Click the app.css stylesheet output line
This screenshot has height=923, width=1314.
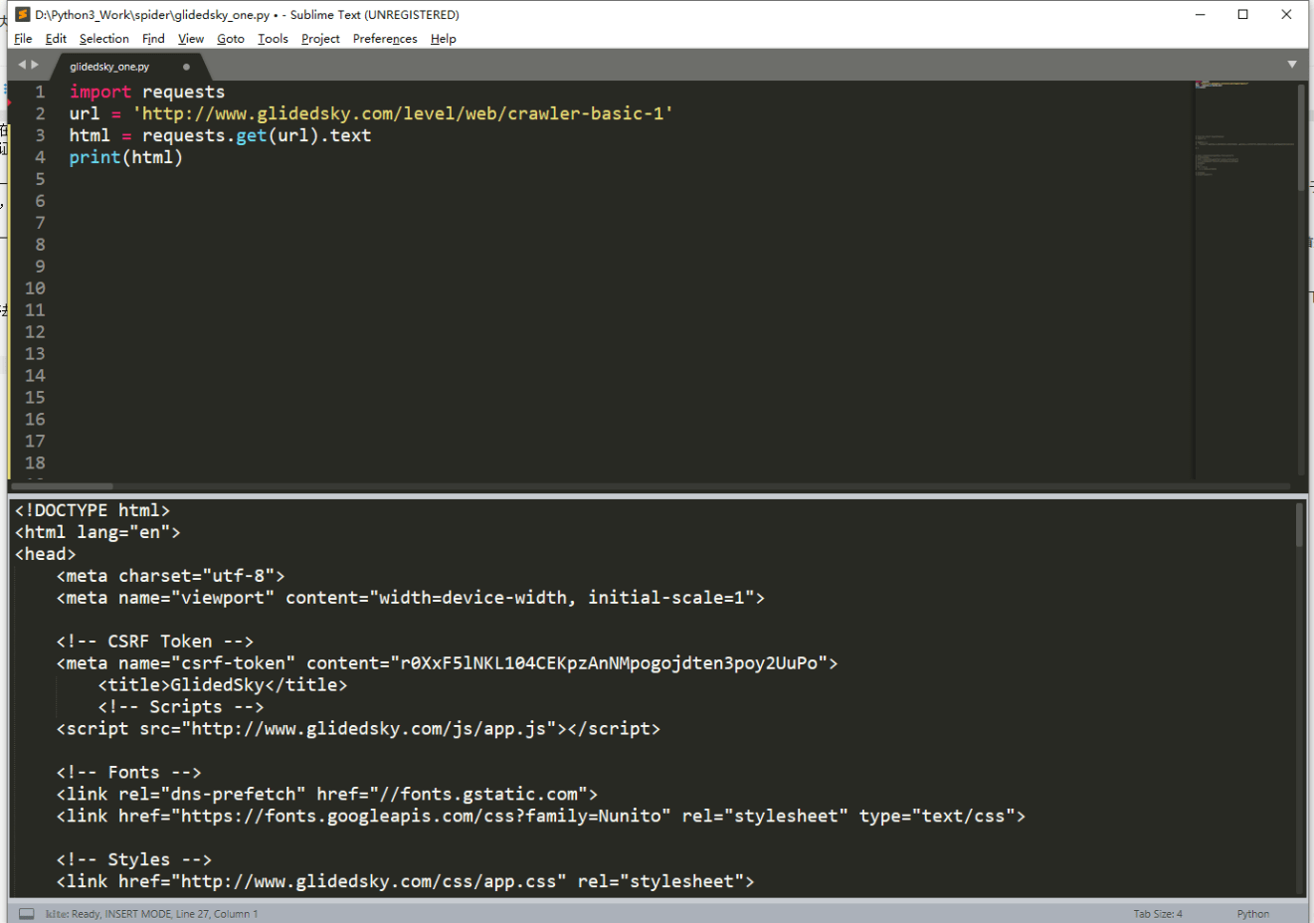pos(406,882)
